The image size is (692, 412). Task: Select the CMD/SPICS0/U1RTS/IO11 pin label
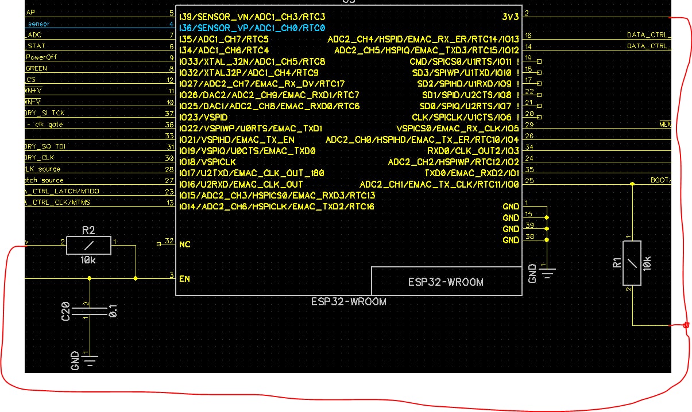pos(465,61)
